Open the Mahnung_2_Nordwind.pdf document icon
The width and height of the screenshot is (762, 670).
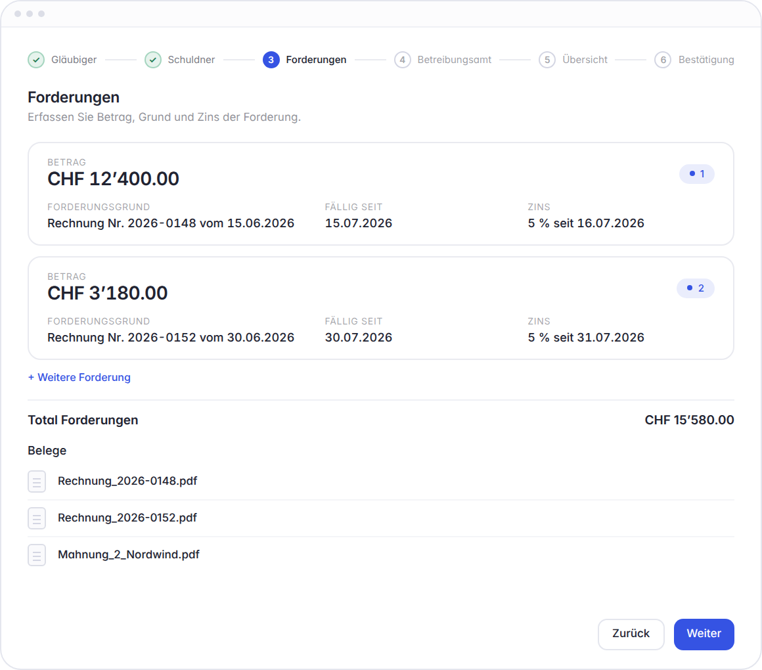(37, 555)
